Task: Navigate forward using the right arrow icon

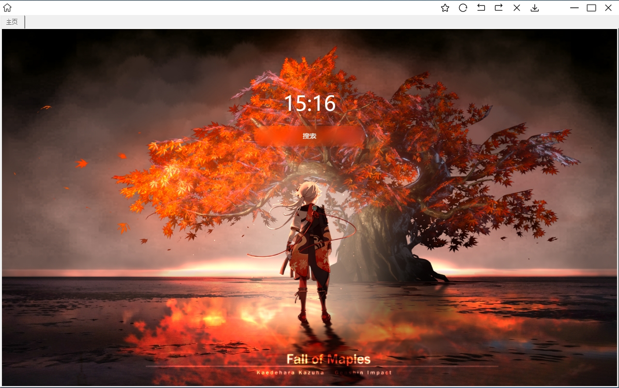Action: [498, 8]
